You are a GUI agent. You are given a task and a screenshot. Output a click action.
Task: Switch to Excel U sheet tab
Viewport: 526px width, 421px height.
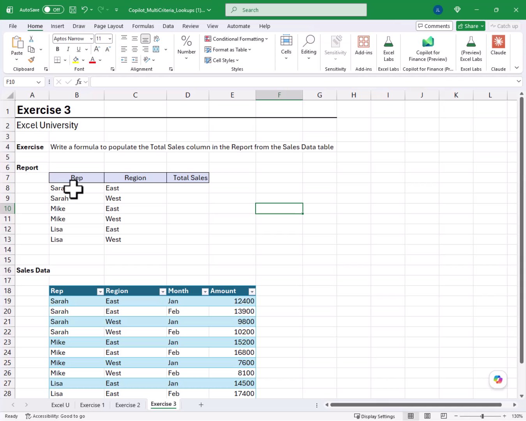[60, 405]
